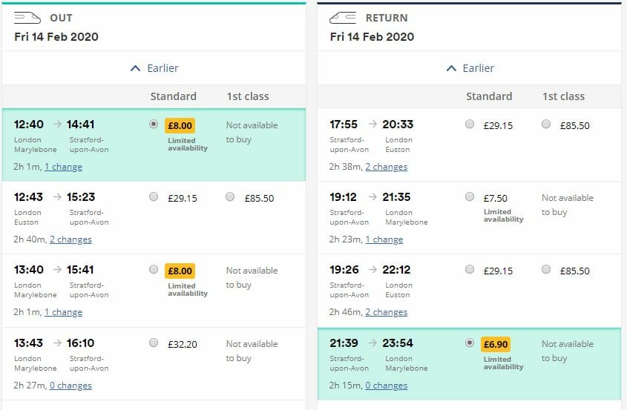The image size is (627, 410).
Task: Click the up chevron in return Earlier
Action: click(x=451, y=68)
